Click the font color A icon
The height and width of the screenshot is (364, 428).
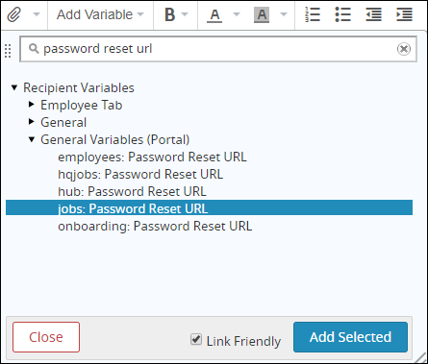point(214,15)
